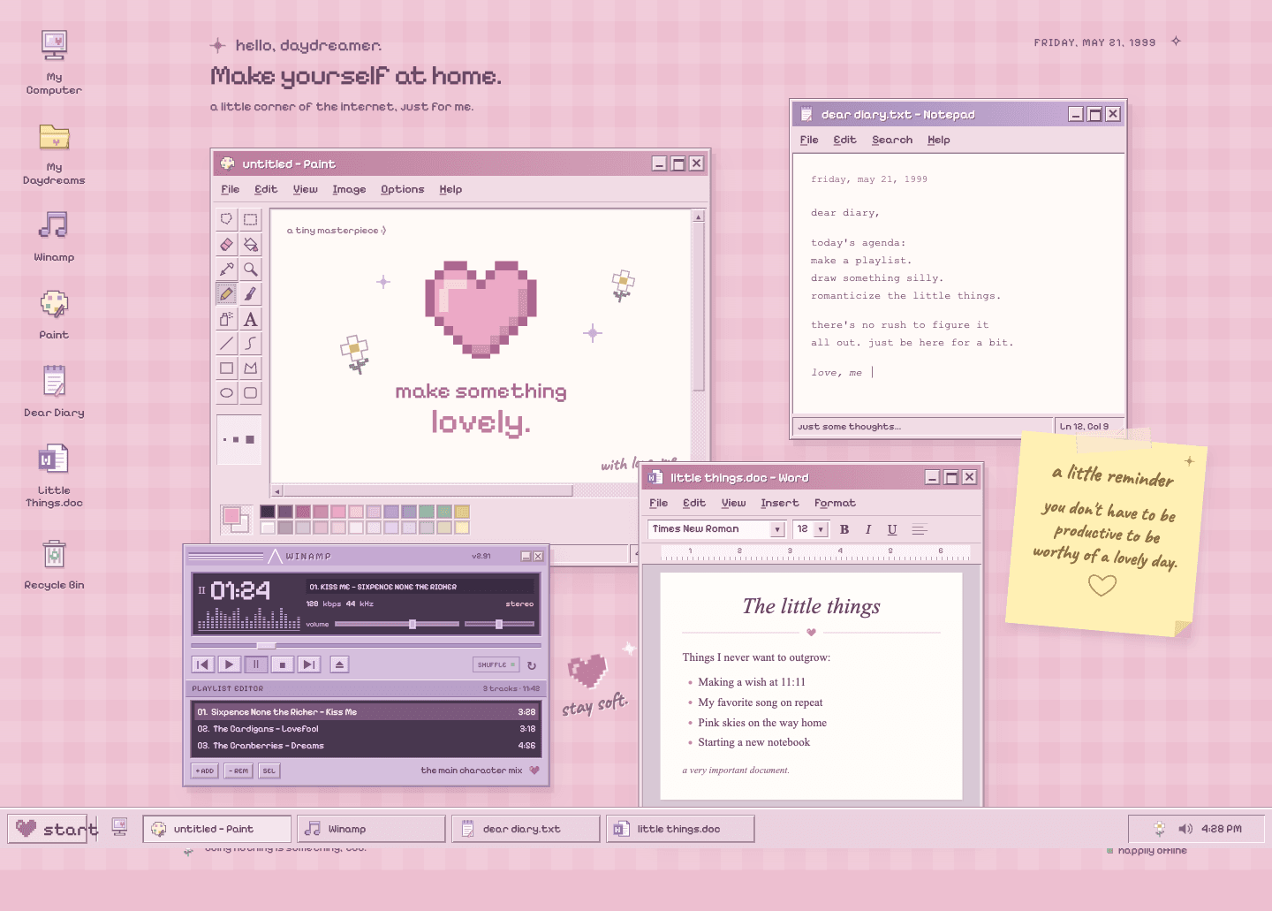Click the Winamp Play button
Viewport: 1272px width, 911px height.
coord(229,664)
